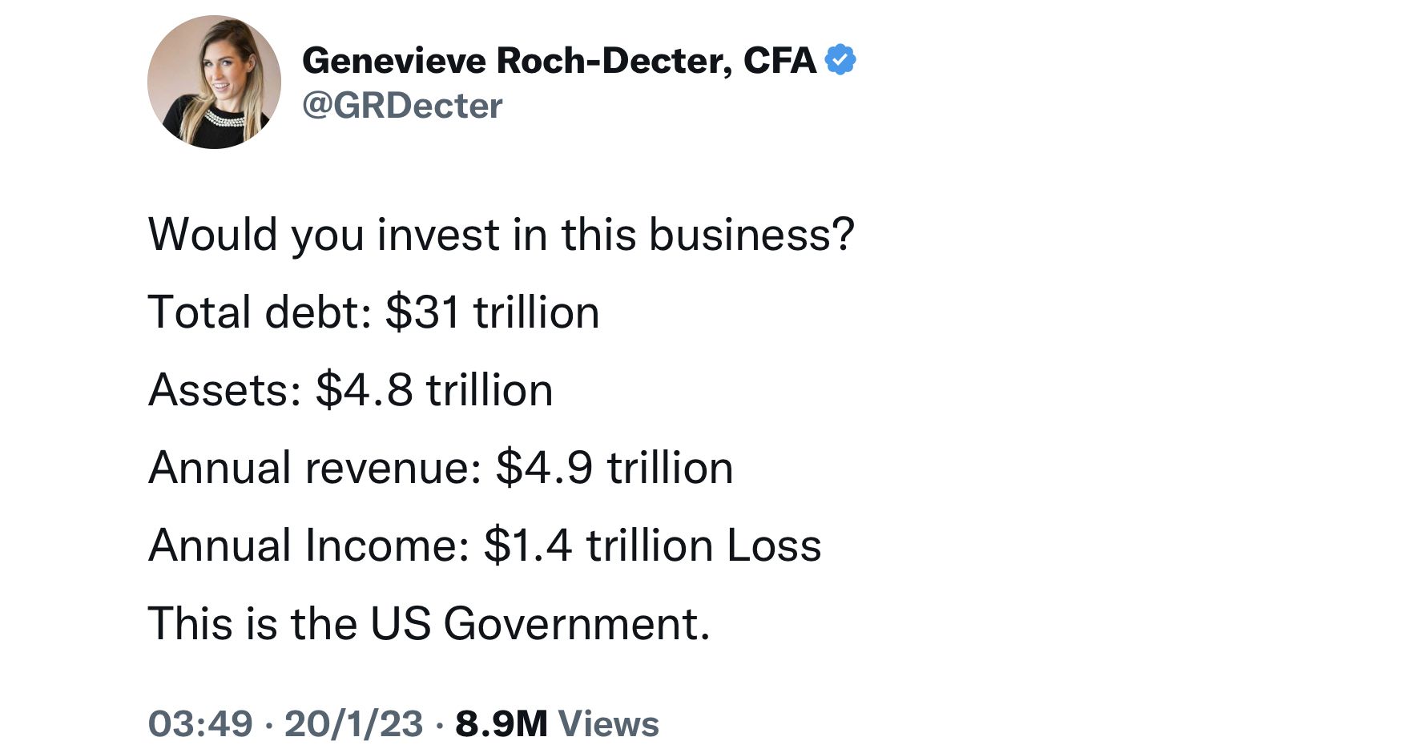The width and height of the screenshot is (1410, 745).
Task: Click the '$4.8 trillion' figure
Action: 434,390
